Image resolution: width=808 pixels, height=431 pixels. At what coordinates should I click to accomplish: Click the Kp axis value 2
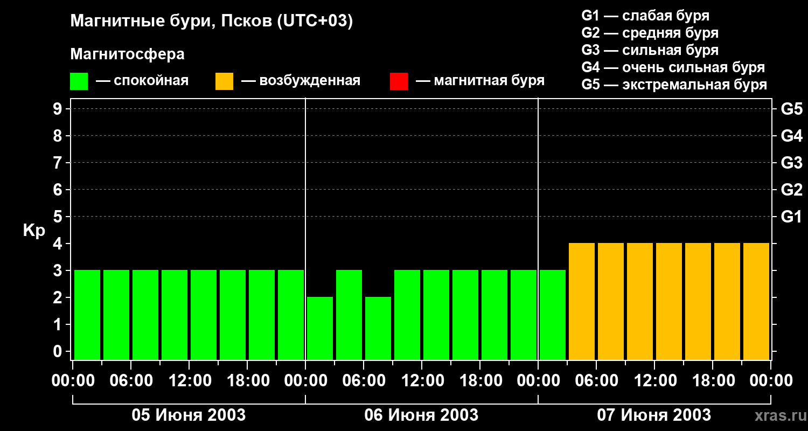59,298
